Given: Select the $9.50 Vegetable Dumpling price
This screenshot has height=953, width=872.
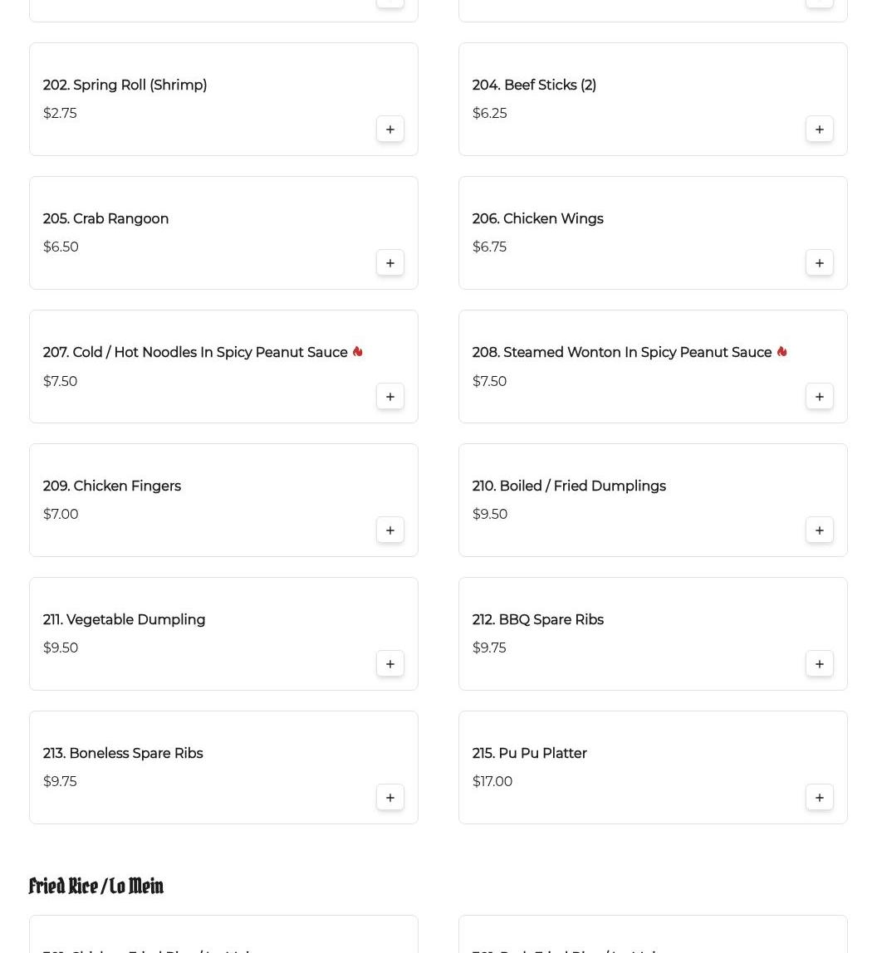Looking at the screenshot, I should coord(61,648).
